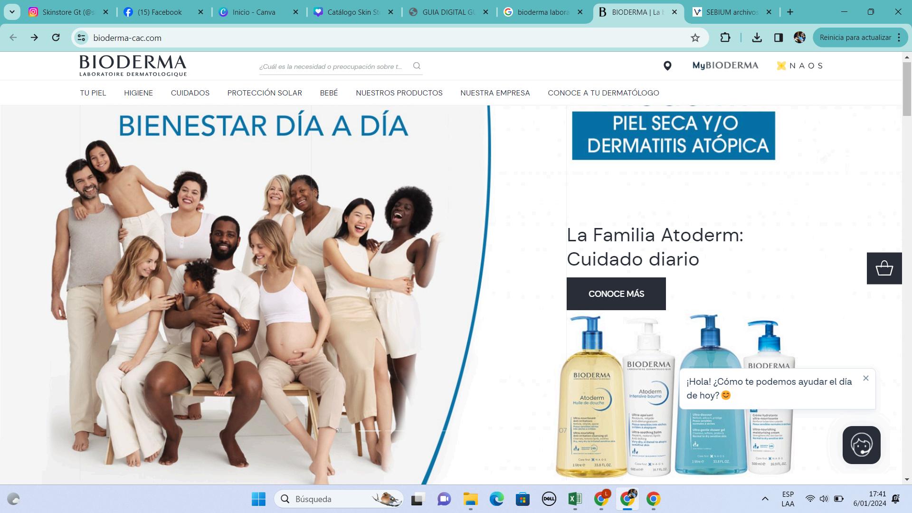Open the store locator pin icon
Viewport: 912px width, 513px height.
click(x=667, y=66)
